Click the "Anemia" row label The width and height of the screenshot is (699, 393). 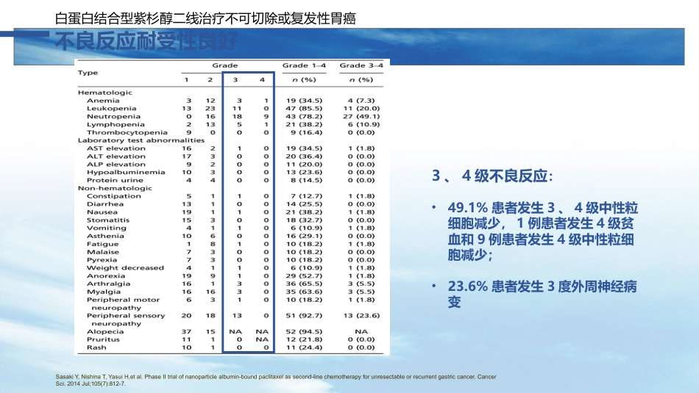click(x=103, y=101)
